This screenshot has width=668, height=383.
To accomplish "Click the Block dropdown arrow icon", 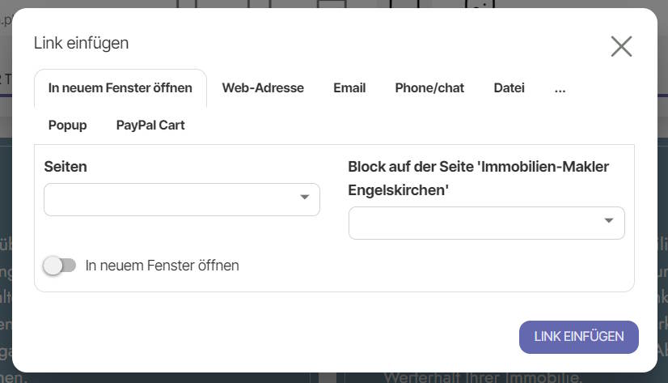I will tap(609, 221).
